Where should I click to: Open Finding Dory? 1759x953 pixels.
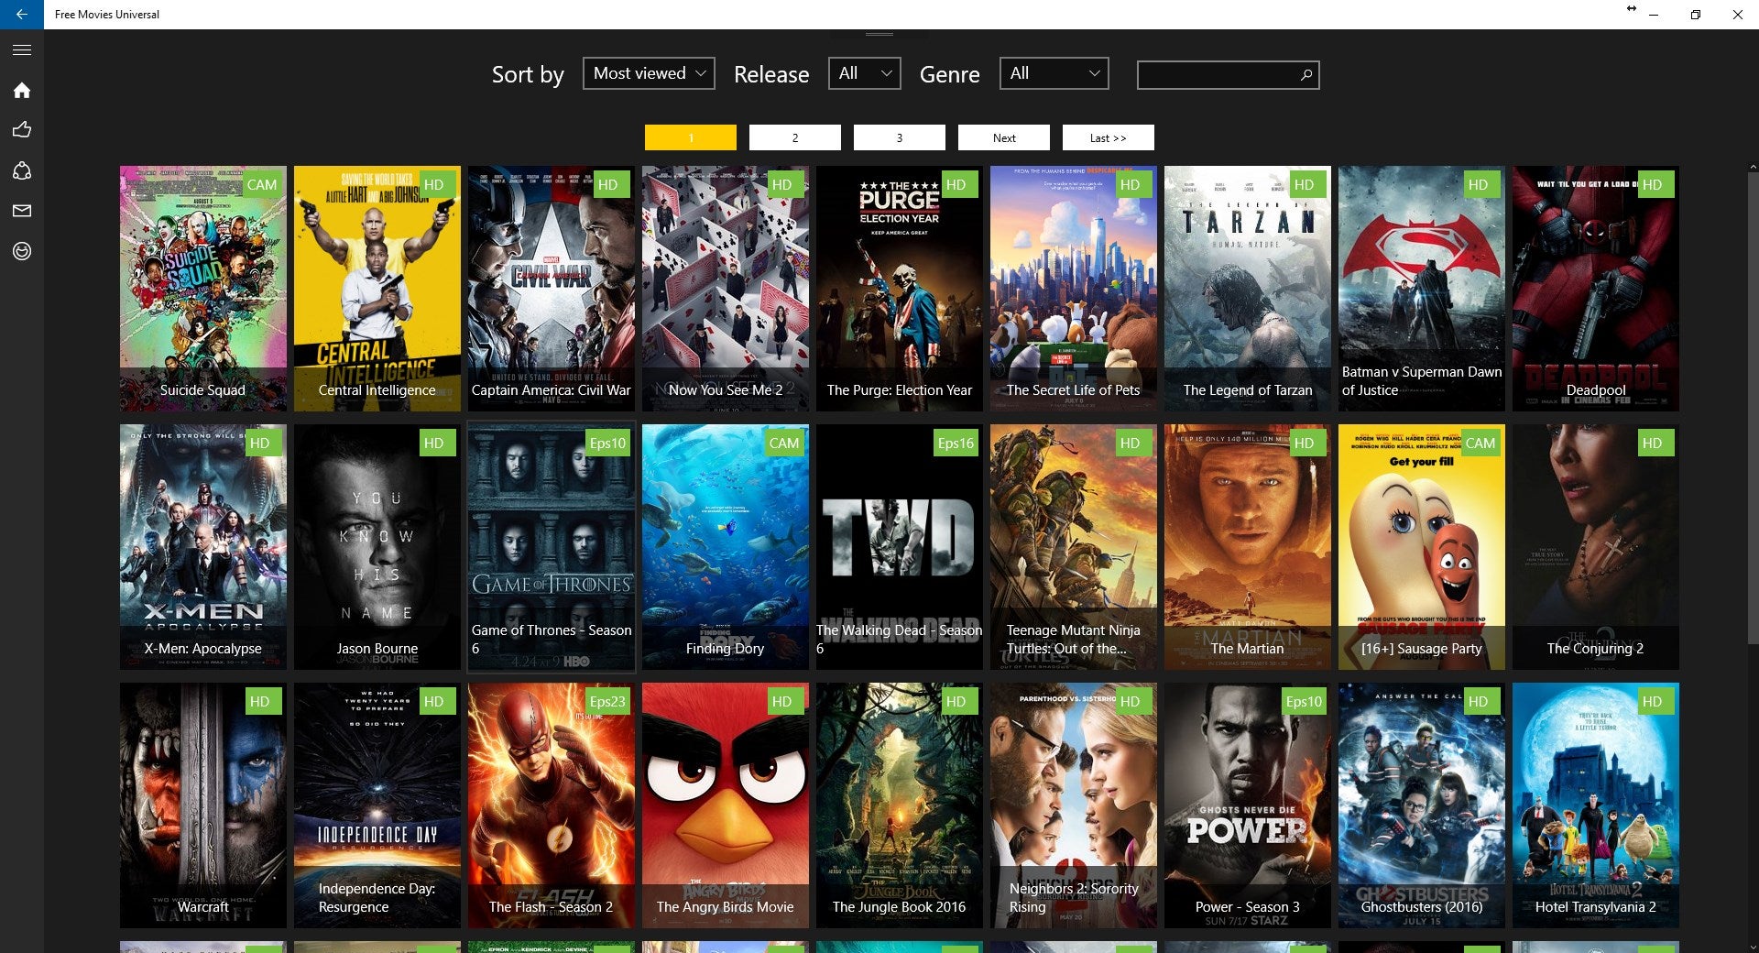click(x=726, y=547)
